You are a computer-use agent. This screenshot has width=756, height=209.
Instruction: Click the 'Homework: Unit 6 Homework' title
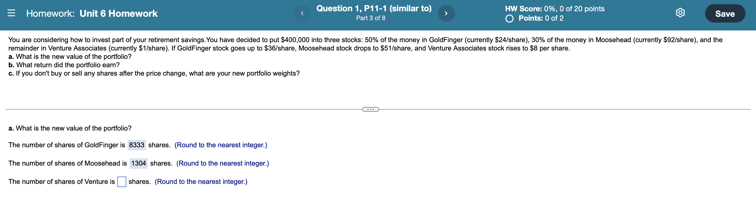pos(92,13)
